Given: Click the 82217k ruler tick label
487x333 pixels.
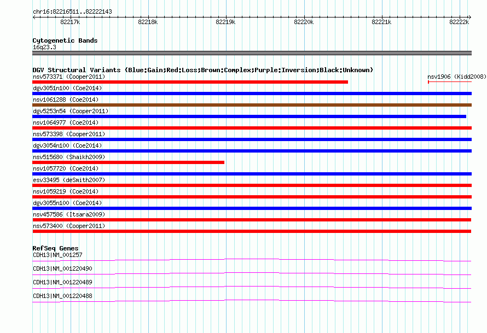Looking at the screenshot, I should 70,22.
